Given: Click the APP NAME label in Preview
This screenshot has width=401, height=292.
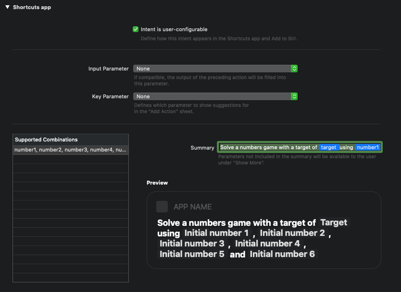Looking at the screenshot, I should 192,207.
